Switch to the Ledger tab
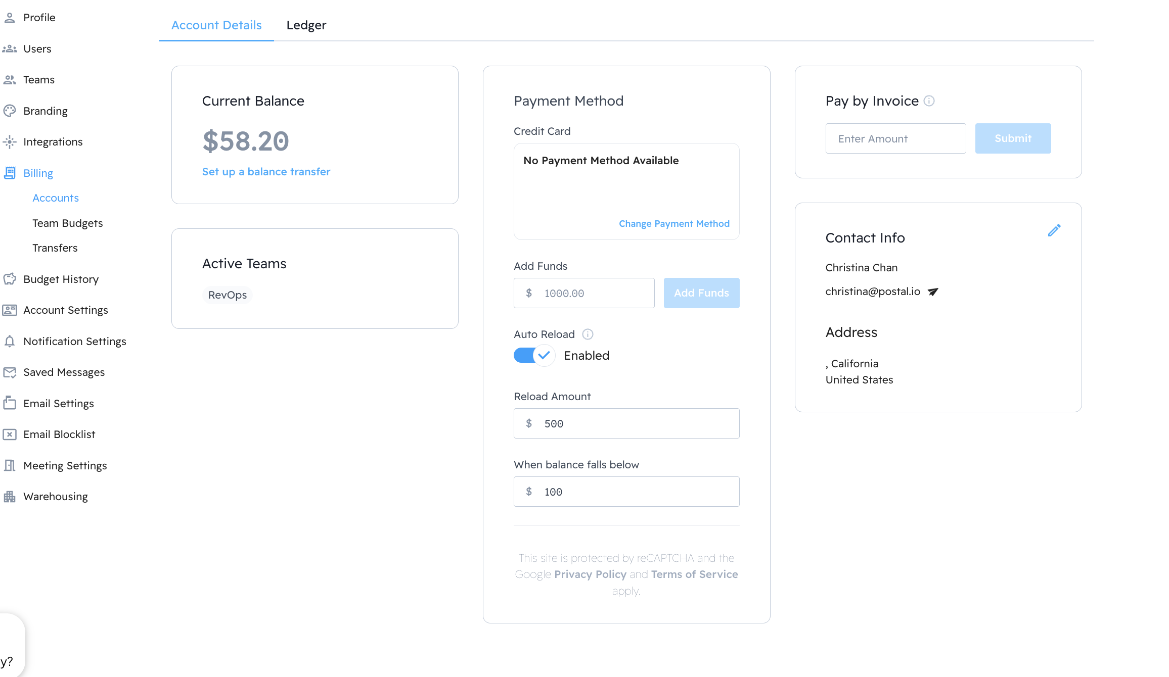 [306, 25]
